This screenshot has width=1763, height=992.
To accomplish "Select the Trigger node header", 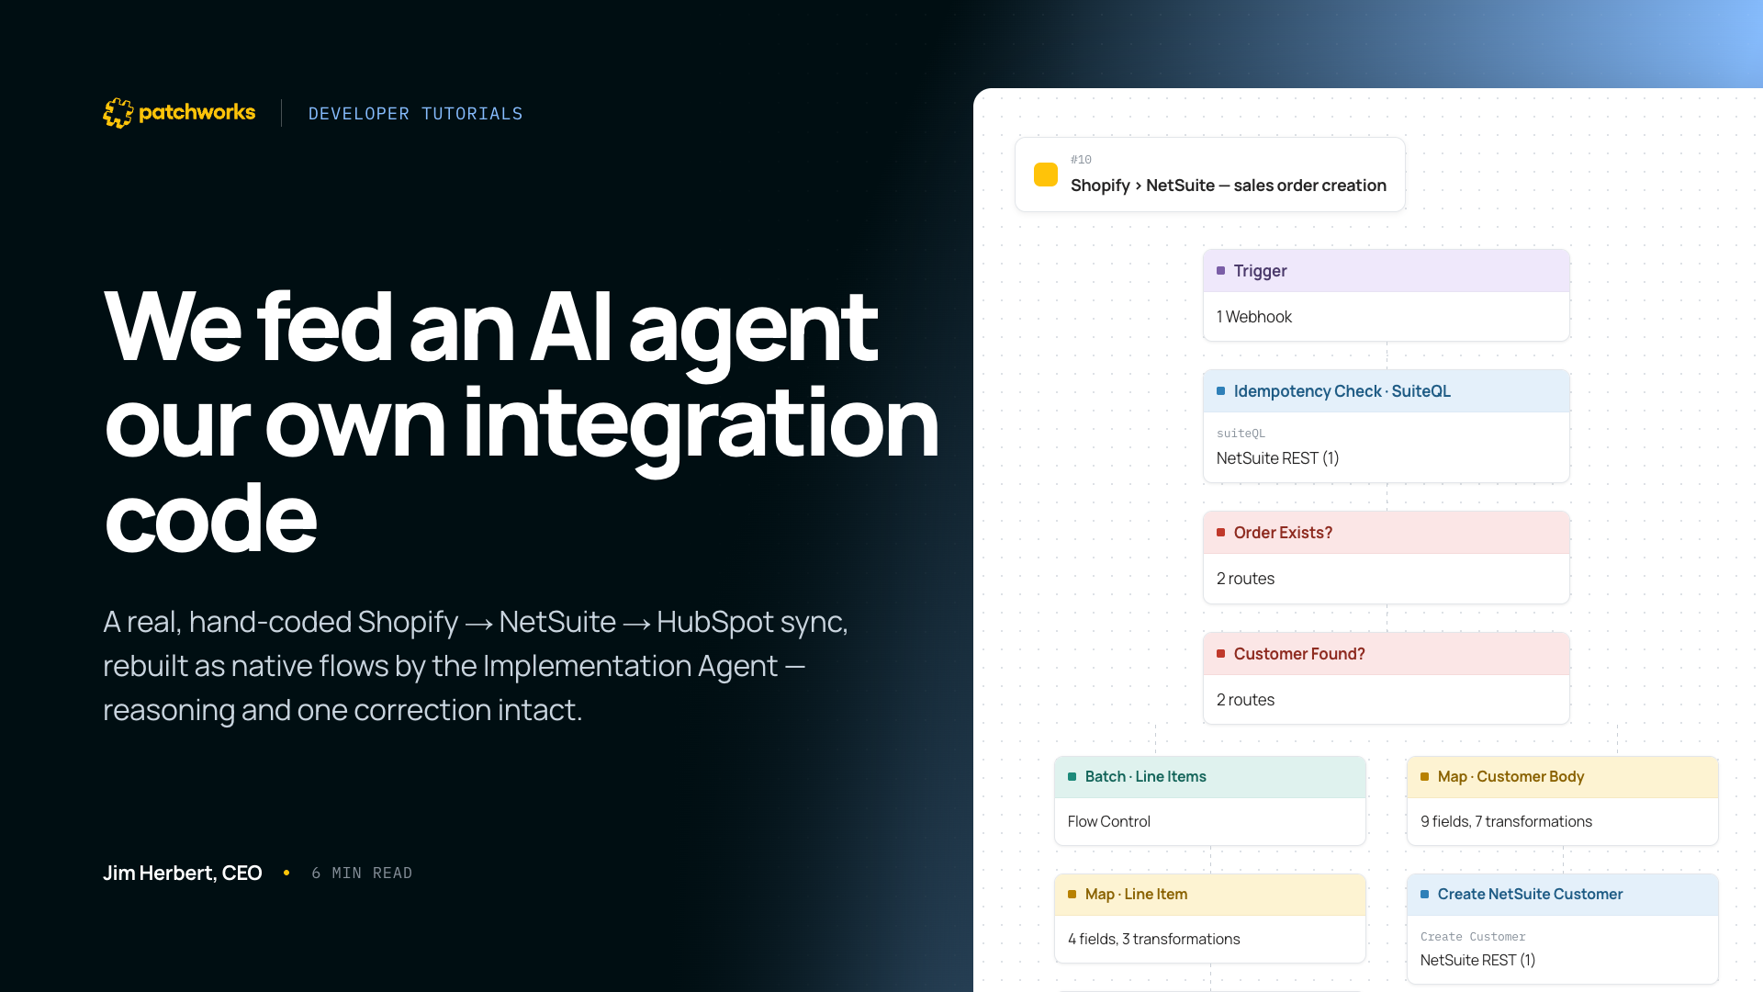I will click(x=1387, y=271).
